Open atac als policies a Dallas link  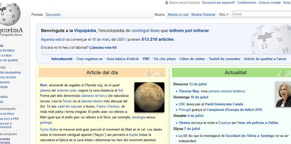coord(258,123)
